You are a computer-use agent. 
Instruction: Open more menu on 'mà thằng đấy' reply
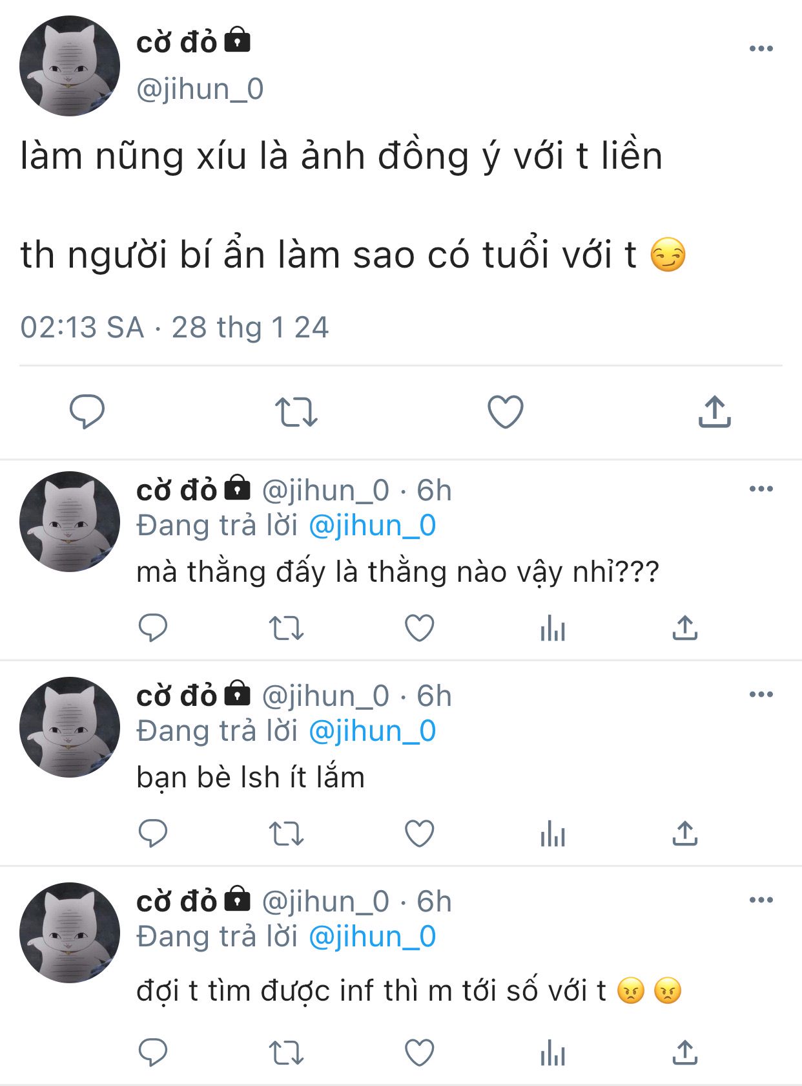tap(761, 489)
